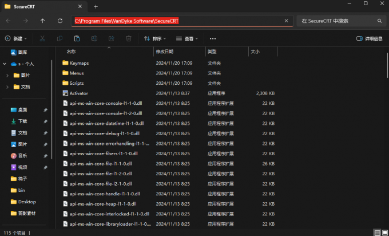Expand the 图片 folder under OneDrive
Screen dimensions: 389x236
pyautogui.click(x=7, y=75)
